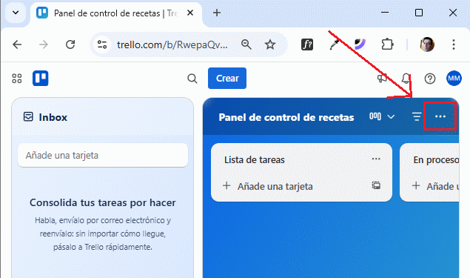The image size is (470, 278).
Task: Click the Inbox panel title text
Action: click(53, 117)
